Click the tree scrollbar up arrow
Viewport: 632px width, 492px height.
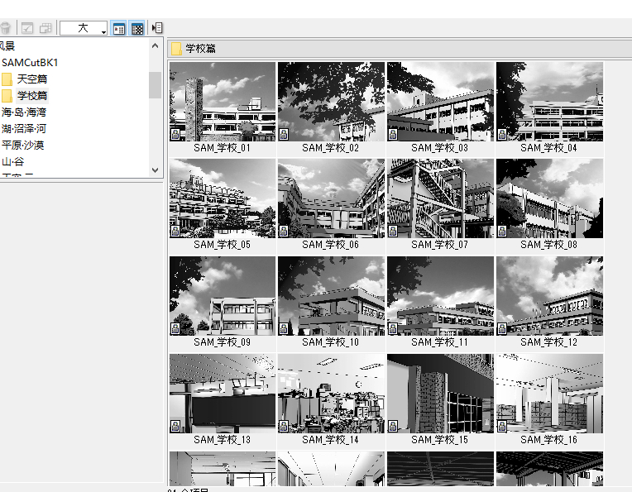tap(155, 45)
